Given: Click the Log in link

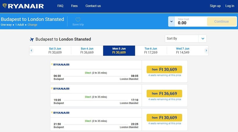Looking at the screenshot, I should click(230, 6).
